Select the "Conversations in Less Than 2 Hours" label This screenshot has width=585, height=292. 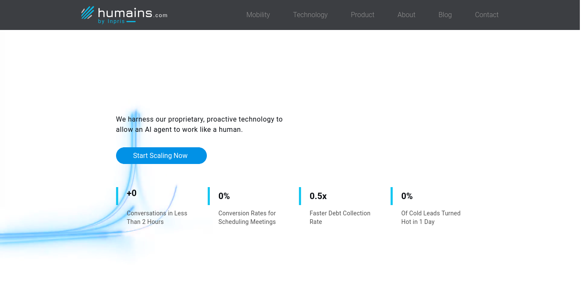157,218
